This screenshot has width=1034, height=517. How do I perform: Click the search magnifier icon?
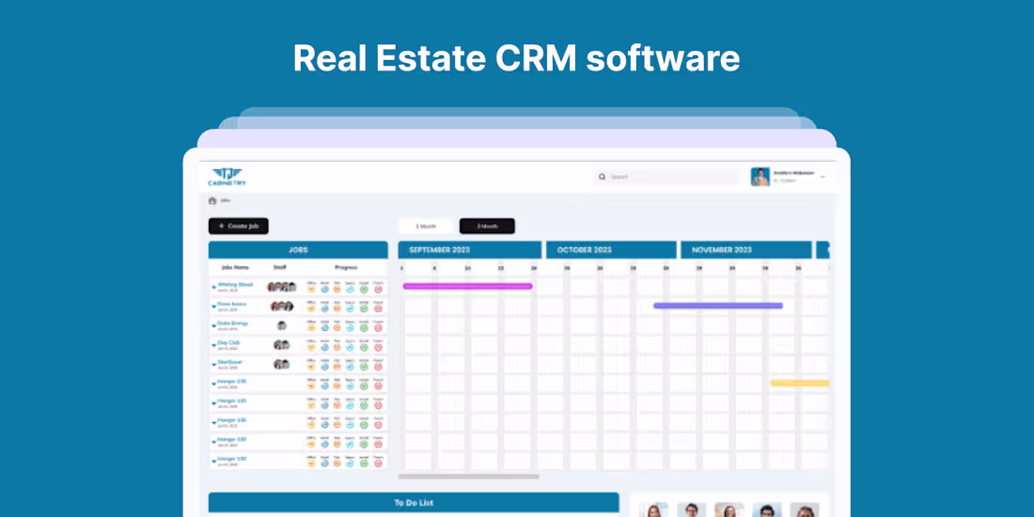pos(602,177)
